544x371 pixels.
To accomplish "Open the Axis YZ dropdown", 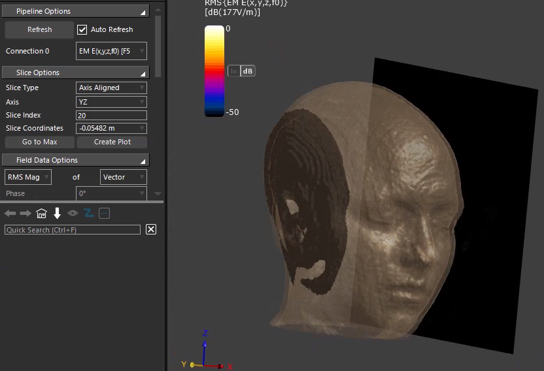I will pos(111,102).
